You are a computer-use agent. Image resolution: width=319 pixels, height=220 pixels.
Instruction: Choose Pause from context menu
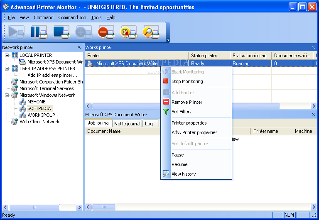pos(196,155)
